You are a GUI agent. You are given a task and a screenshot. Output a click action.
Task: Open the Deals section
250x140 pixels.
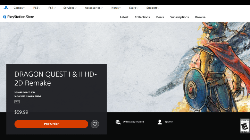tap(160, 17)
